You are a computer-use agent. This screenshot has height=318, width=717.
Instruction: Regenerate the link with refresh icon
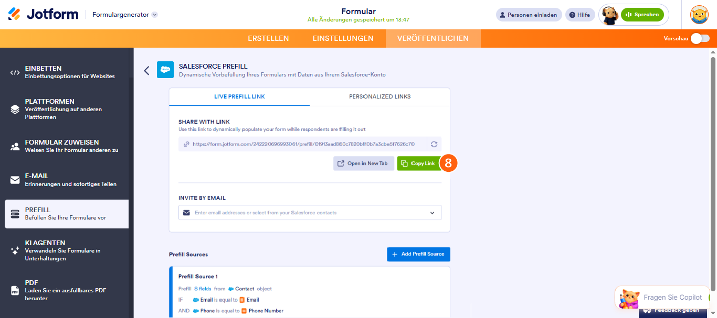tap(434, 144)
